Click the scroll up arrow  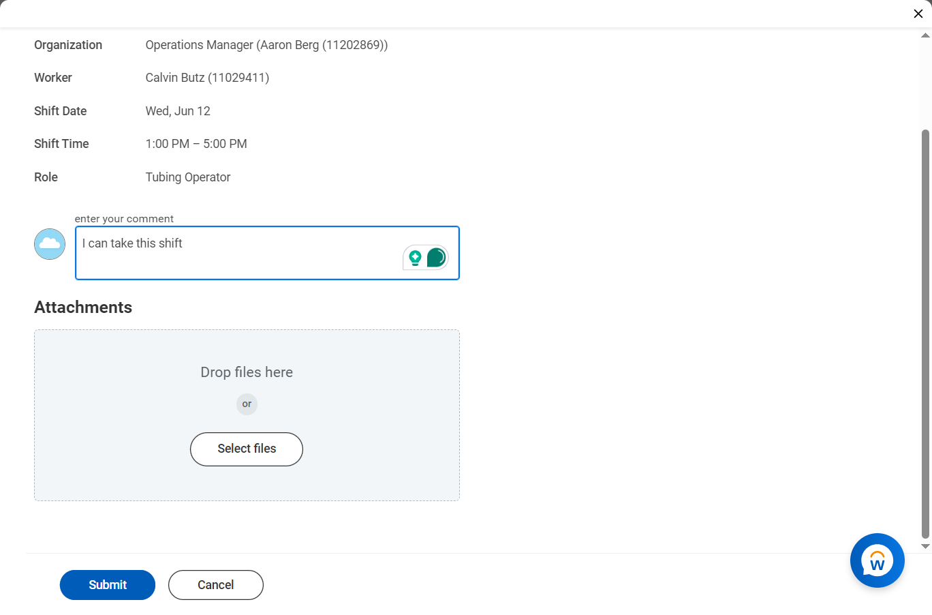point(925,35)
